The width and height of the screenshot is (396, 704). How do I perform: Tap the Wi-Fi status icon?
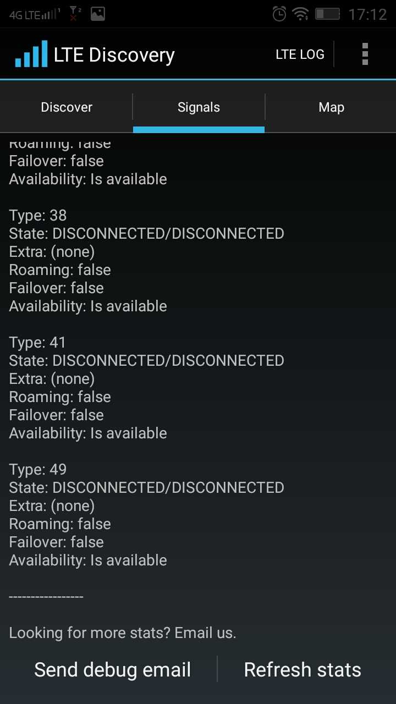coord(301,14)
